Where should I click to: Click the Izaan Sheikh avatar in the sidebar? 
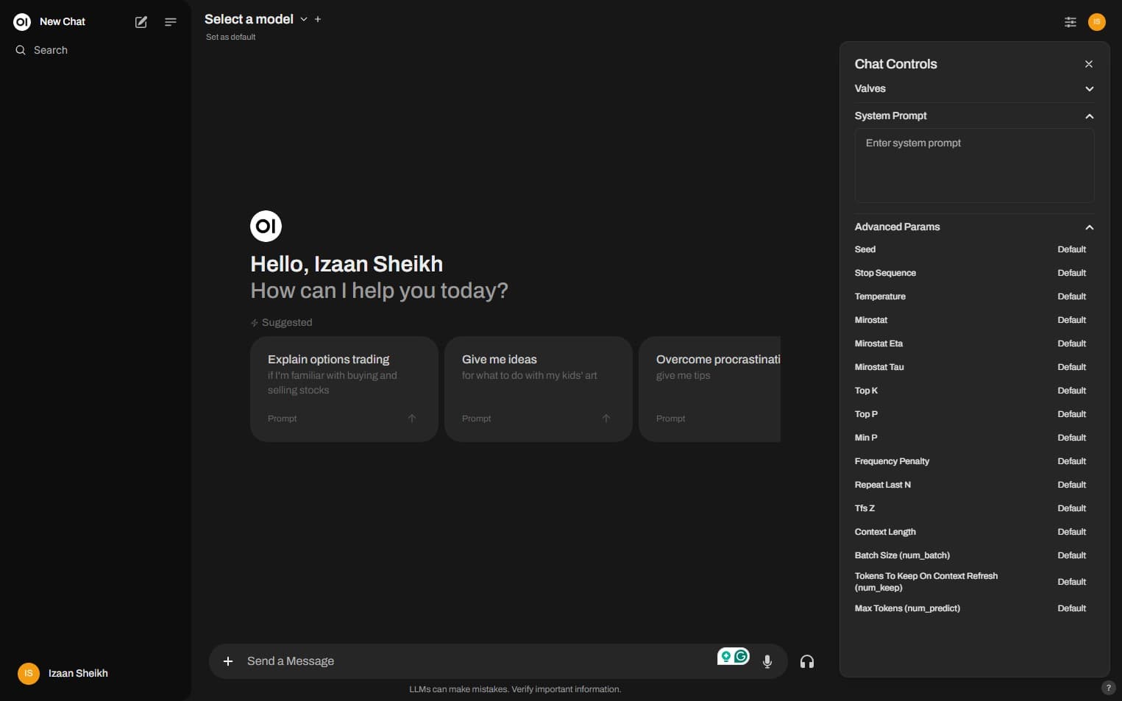(x=29, y=673)
